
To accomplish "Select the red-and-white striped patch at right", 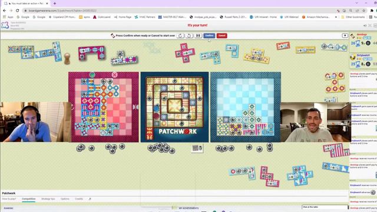I will [336, 150].
